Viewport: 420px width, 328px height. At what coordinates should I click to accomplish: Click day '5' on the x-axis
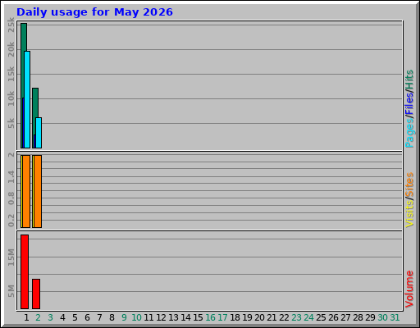(x=75, y=317)
